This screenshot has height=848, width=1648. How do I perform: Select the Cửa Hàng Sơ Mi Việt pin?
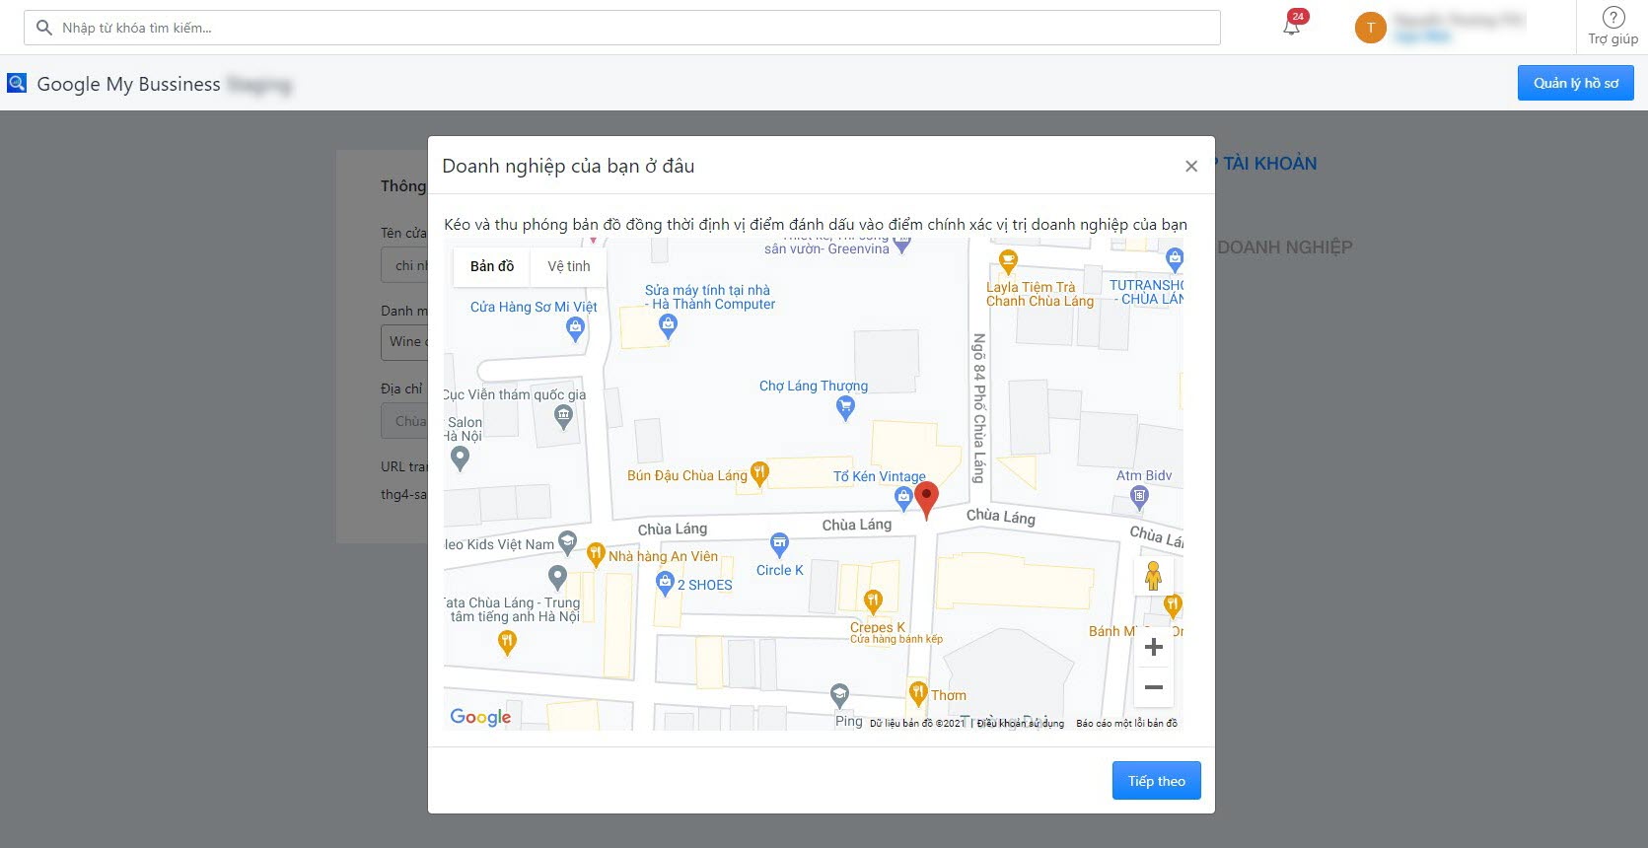pos(576,330)
